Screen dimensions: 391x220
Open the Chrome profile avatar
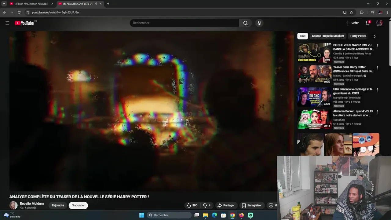coord(380,12)
